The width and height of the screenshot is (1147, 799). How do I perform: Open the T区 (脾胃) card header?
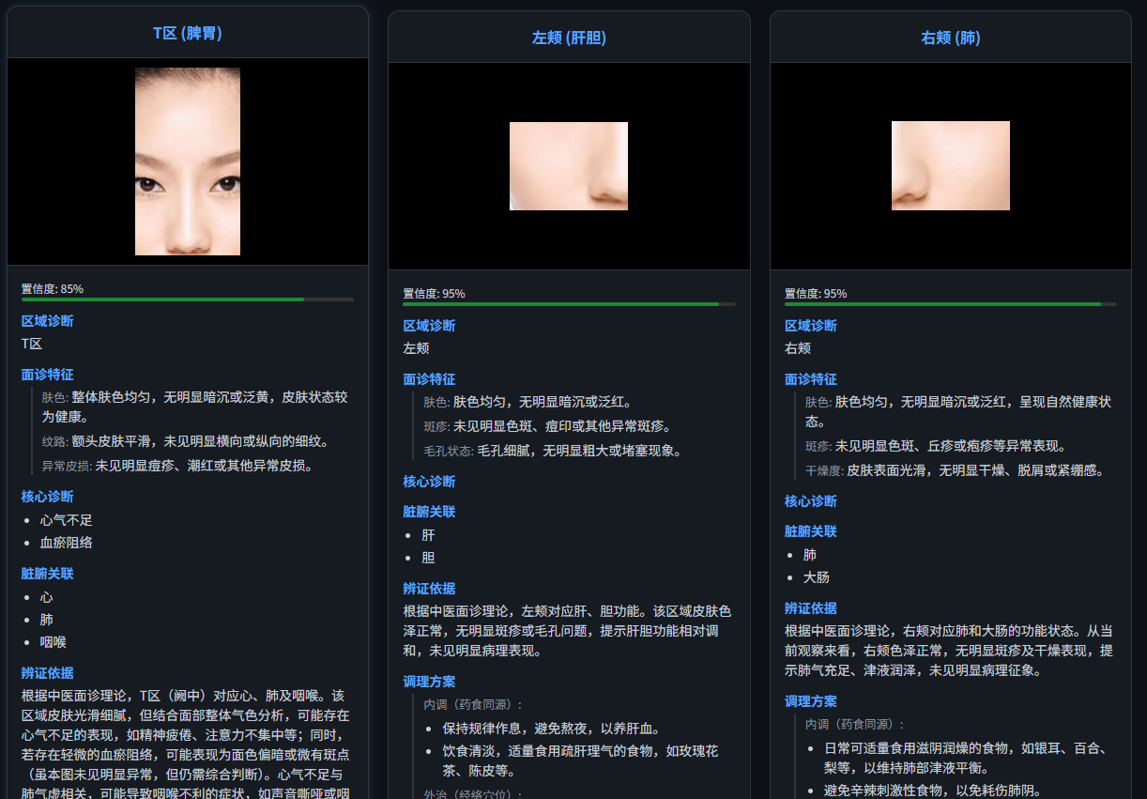point(186,31)
